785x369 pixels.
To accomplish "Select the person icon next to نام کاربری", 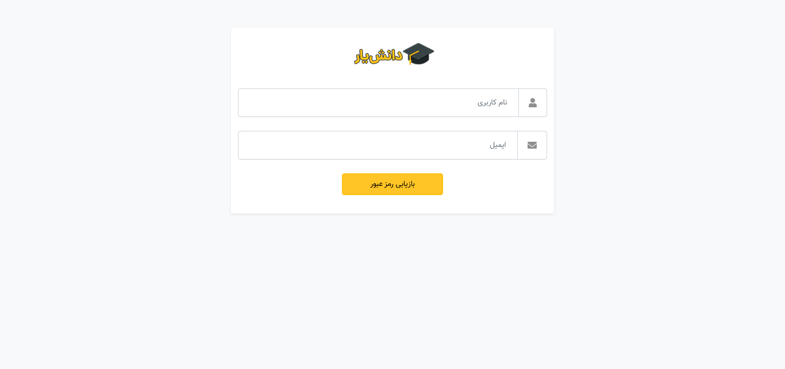I will [x=533, y=103].
